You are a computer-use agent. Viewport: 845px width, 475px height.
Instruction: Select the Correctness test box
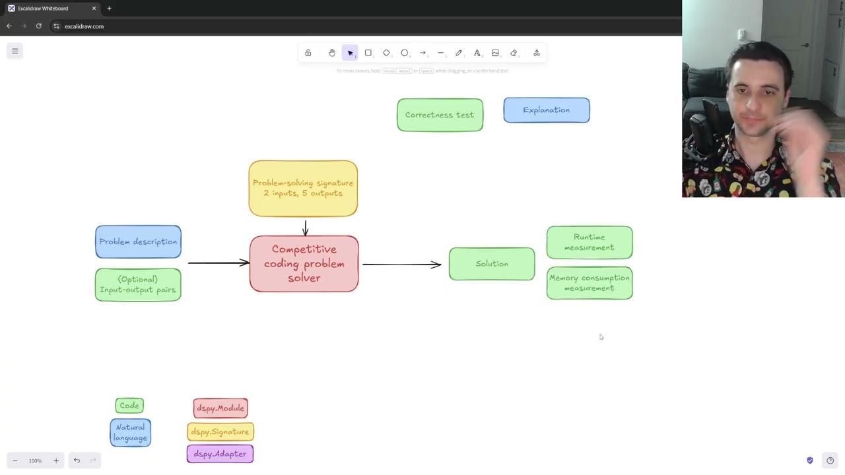pyautogui.click(x=440, y=115)
